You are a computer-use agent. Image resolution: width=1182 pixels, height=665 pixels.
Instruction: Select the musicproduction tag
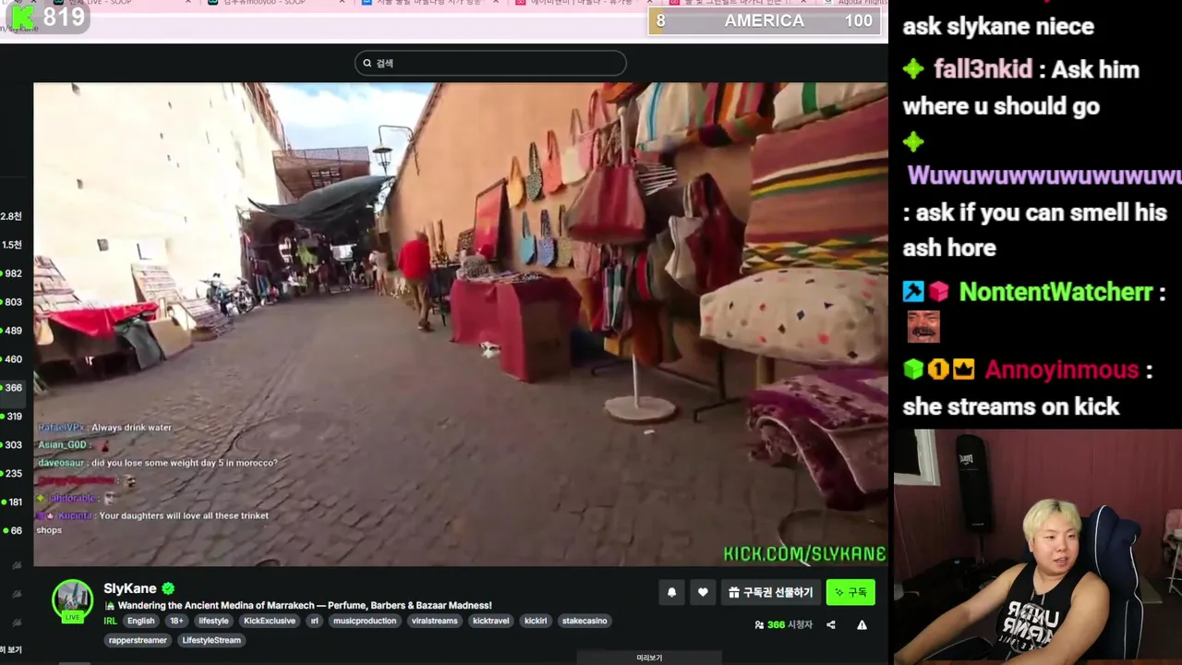(365, 621)
